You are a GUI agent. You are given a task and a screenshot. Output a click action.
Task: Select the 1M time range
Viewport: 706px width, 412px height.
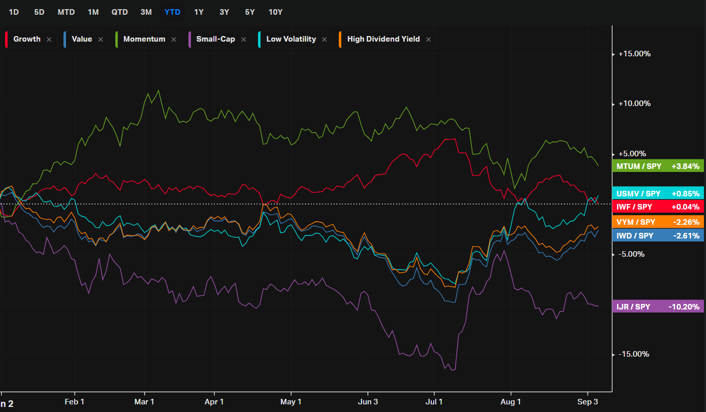[x=93, y=12]
